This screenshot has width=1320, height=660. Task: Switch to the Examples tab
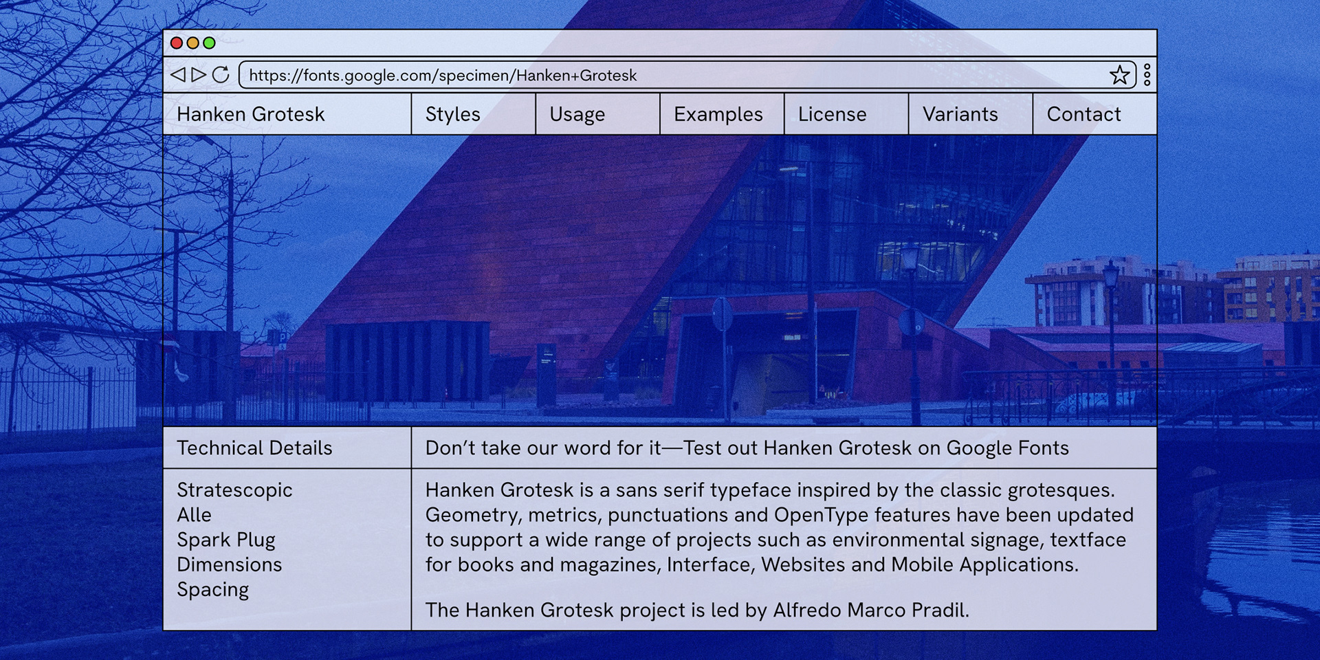(x=722, y=114)
